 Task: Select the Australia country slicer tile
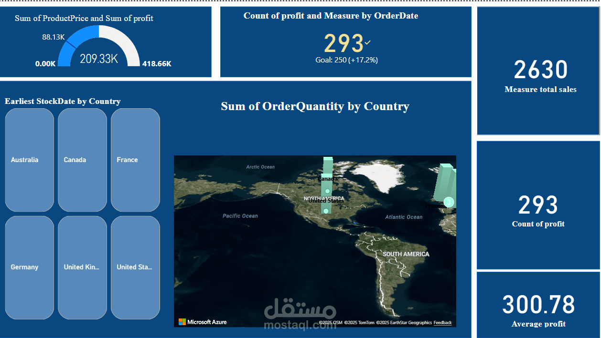pyautogui.click(x=30, y=160)
